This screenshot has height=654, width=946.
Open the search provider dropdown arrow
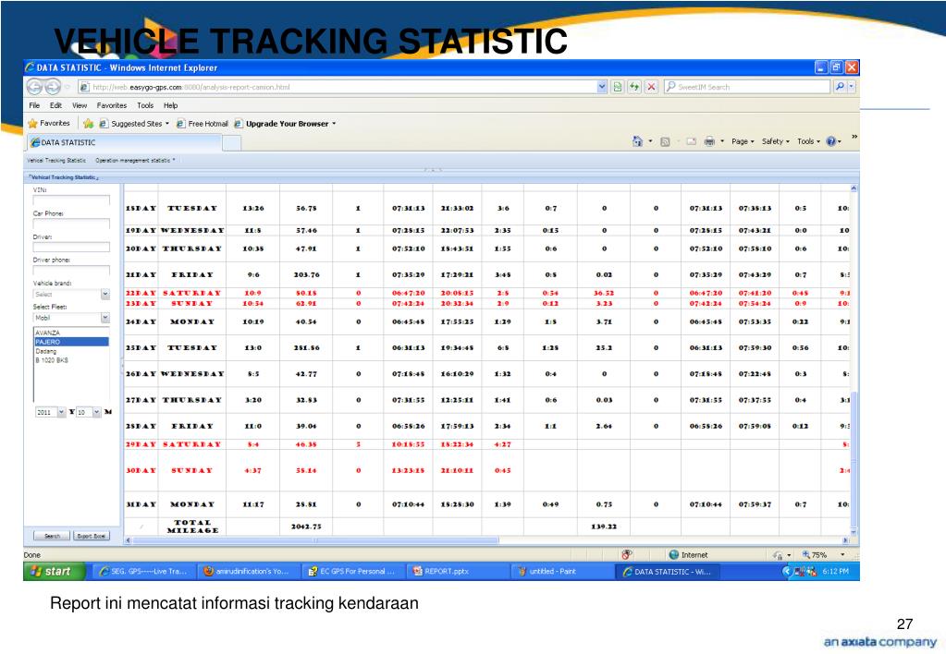pyautogui.click(x=852, y=87)
